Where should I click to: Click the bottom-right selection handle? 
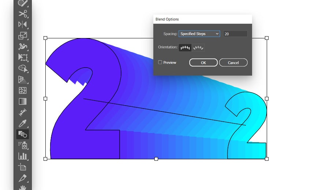[267, 159]
